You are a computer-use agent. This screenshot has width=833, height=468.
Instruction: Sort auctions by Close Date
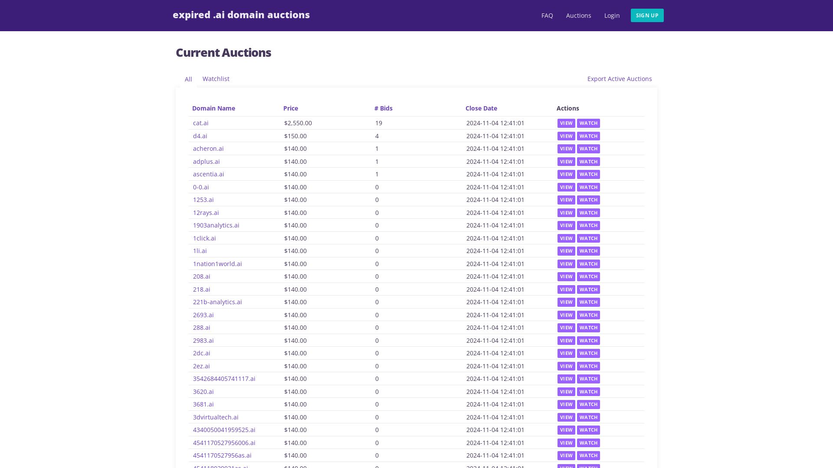coord(481,108)
